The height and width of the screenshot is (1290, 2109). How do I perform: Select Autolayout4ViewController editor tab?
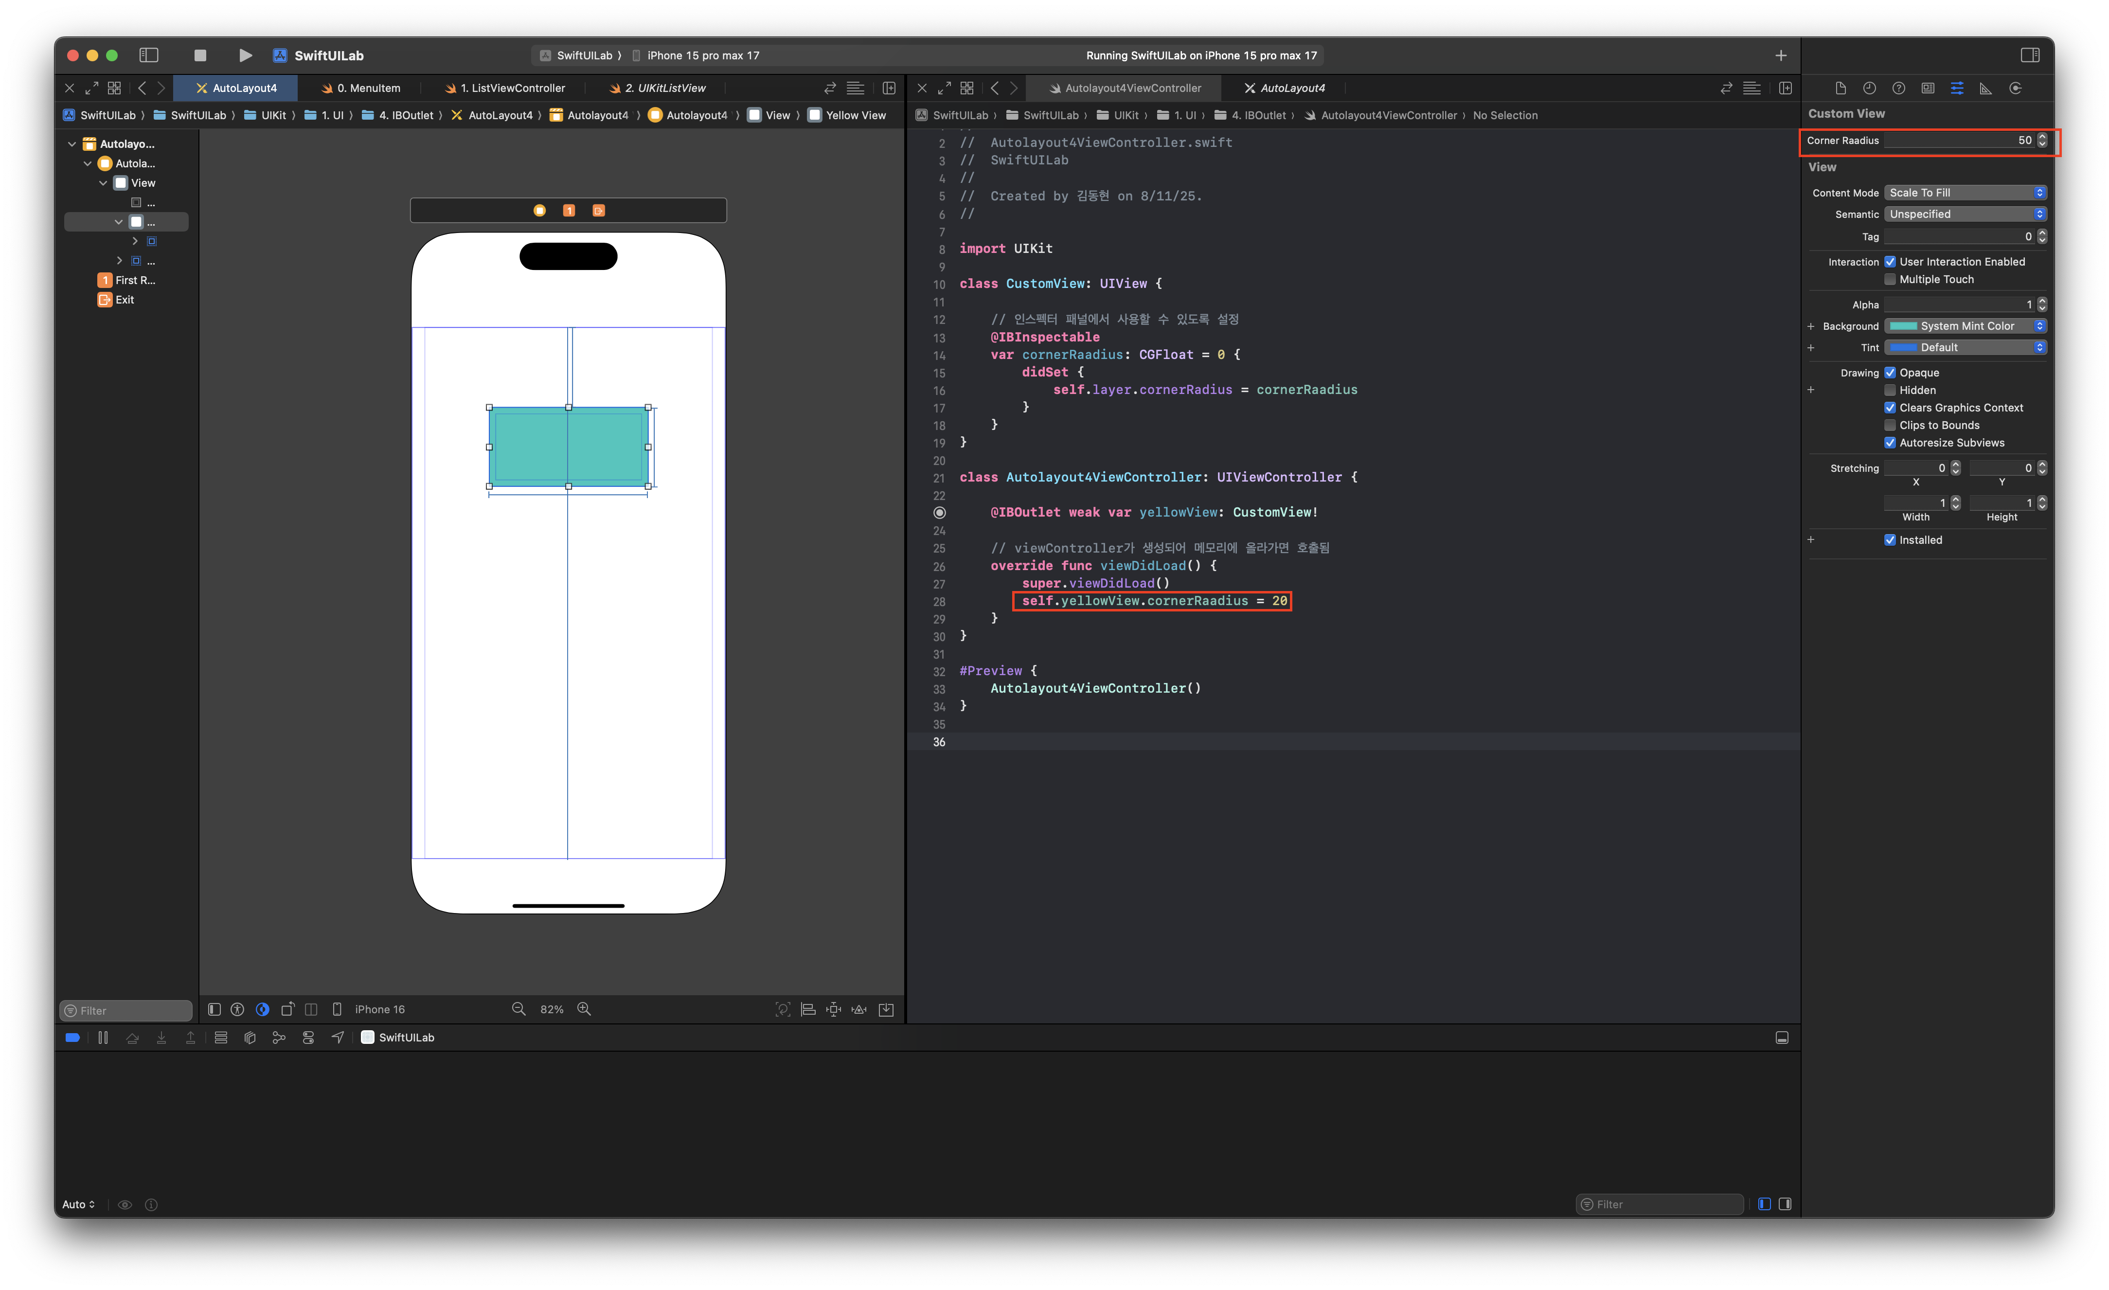[x=1125, y=87]
